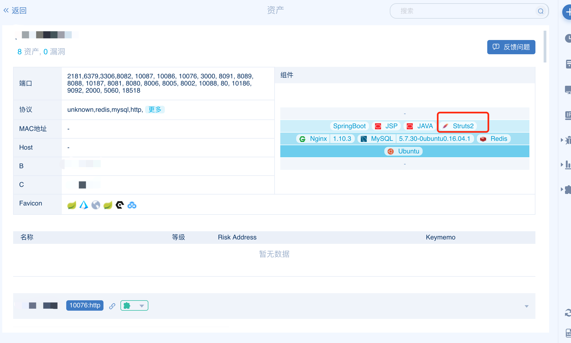Click the Nginx version 1.10.3 tag
Image resolution: width=571 pixels, height=343 pixels.
point(342,139)
